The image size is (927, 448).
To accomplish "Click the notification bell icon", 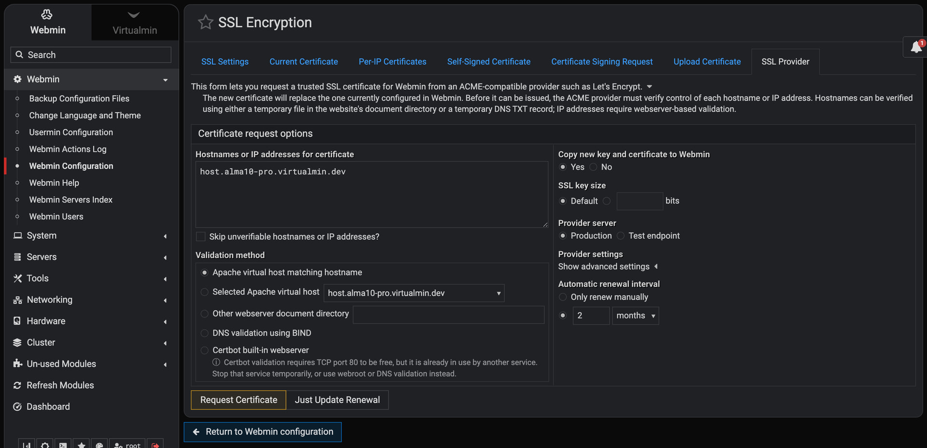I will point(916,47).
